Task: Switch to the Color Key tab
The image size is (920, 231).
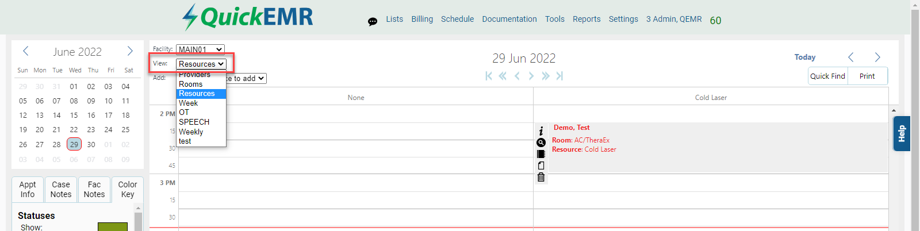Action: point(128,190)
